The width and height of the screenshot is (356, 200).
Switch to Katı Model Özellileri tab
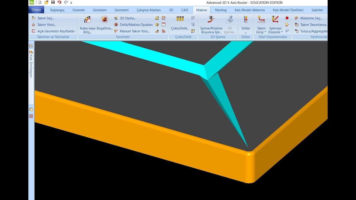(x=288, y=10)
